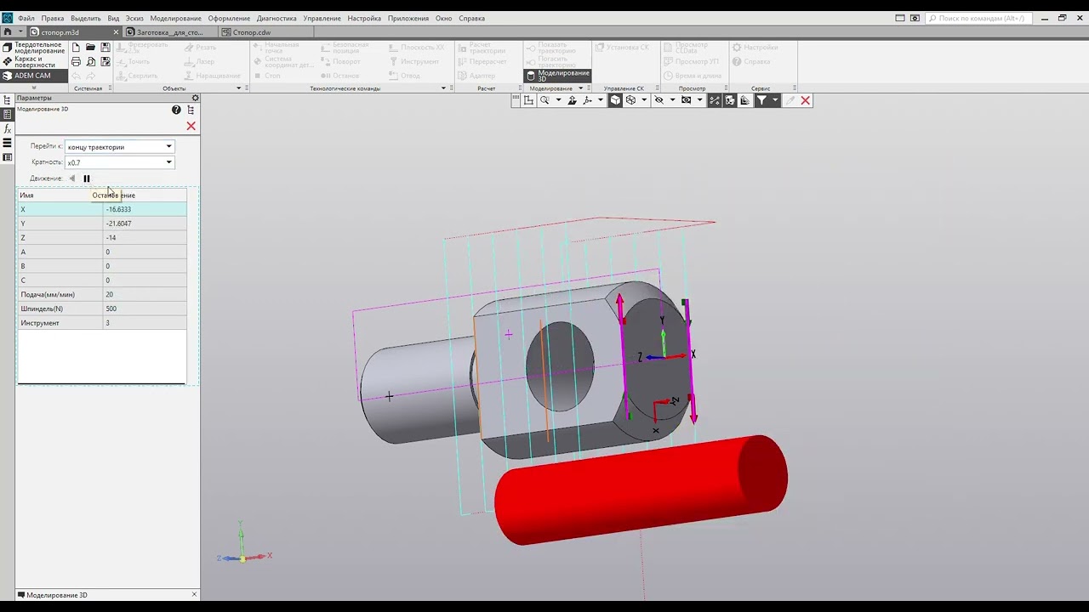Click the home start-page icon
The image size is (1089, 612).
click(8, 32)
